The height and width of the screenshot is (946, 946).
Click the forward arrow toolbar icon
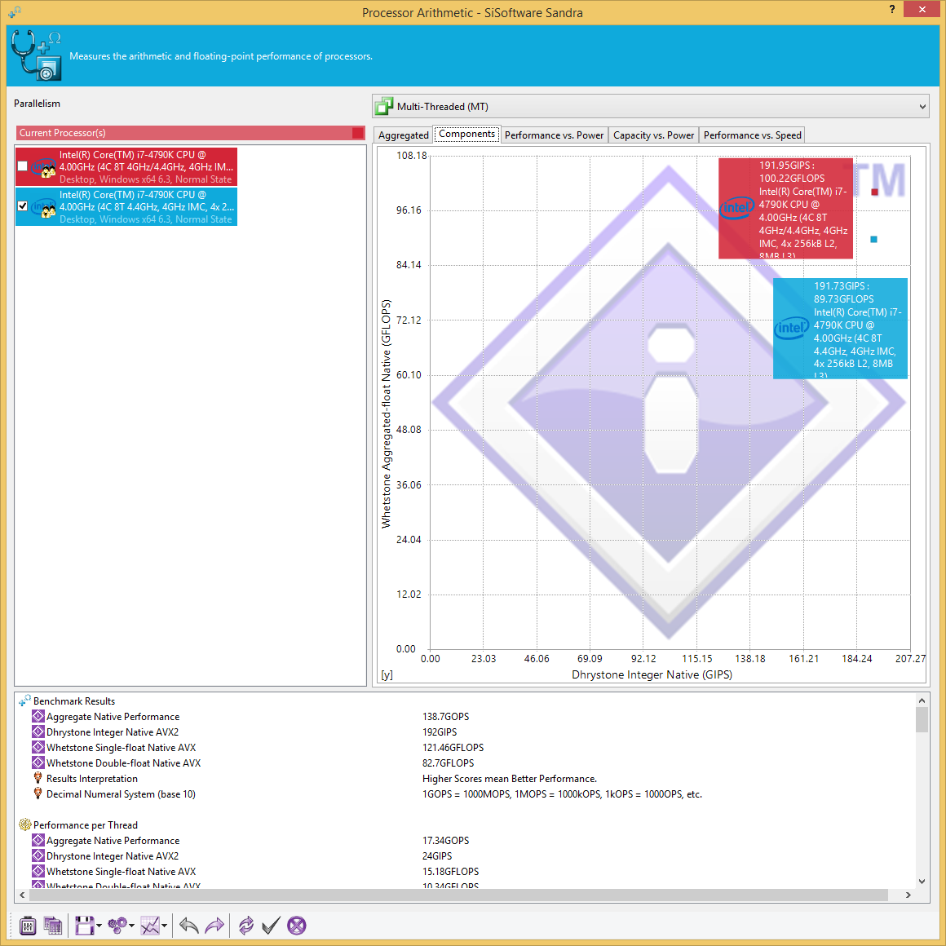click(x=214, y=925)
